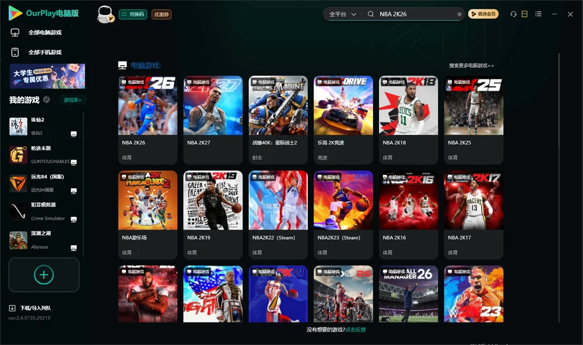
Task: Open the MotoGP 25 game cover
Action: click(343, 294)
